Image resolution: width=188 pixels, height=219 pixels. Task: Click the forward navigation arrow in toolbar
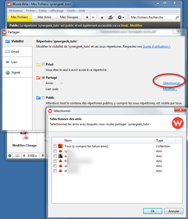click(93, 17)
